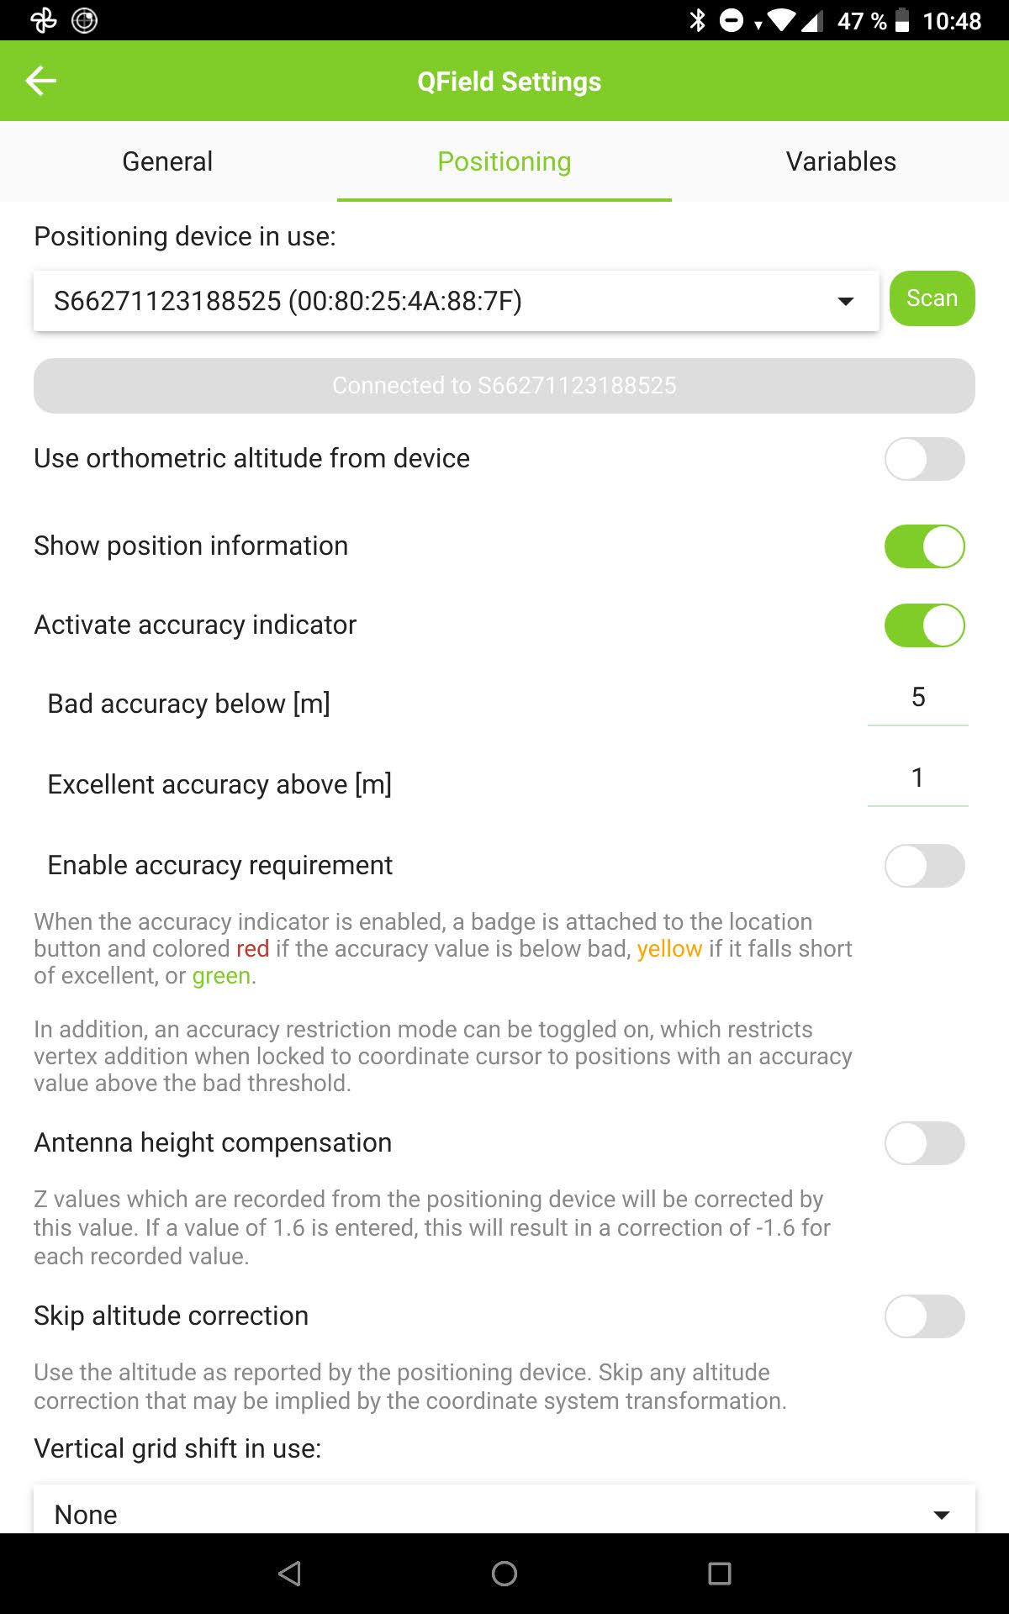
Task: Tap the circular target notification icon
Action: 84,20
